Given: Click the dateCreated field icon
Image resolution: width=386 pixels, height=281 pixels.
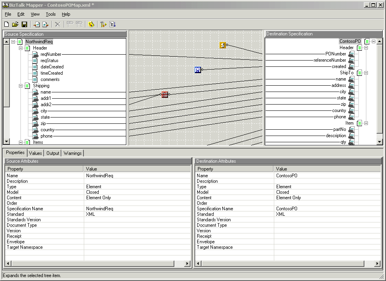Looking at the screenshot, I should [35, 67].
